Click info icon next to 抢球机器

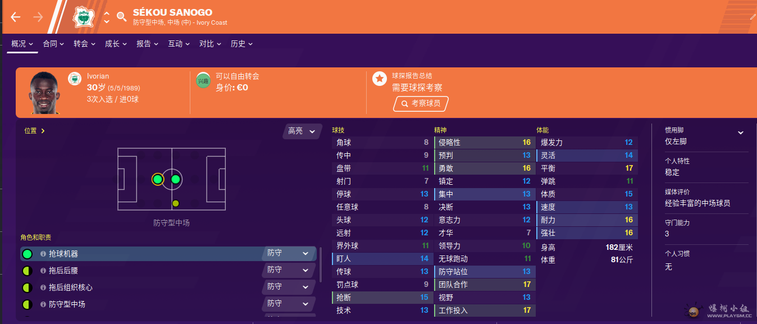[43, 254]
